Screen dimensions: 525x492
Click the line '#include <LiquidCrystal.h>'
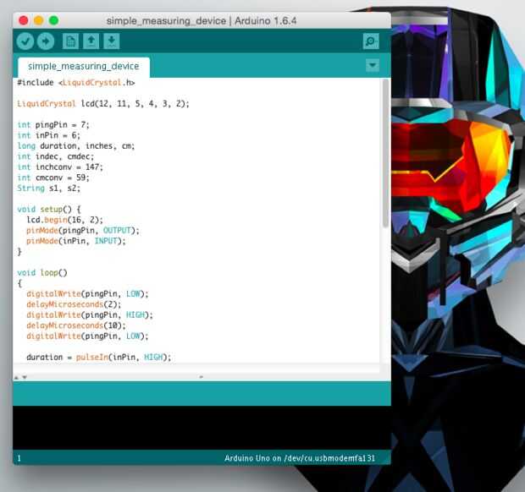coord(76,83)
